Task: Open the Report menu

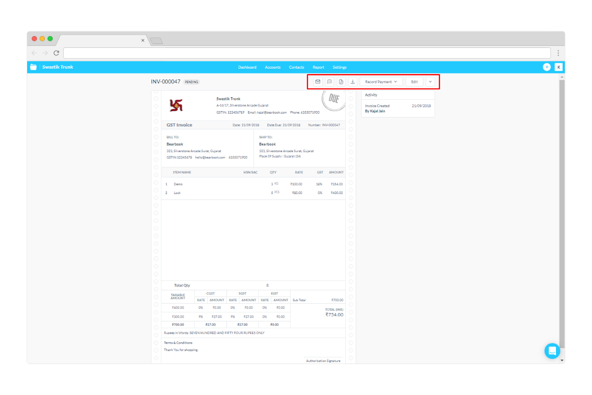Action: click(318, 67)
